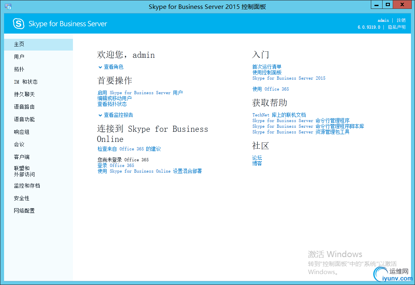Click the 使用 Office 365 link
This screenshot has width=415, height=285.
click(x=270, y=89)
